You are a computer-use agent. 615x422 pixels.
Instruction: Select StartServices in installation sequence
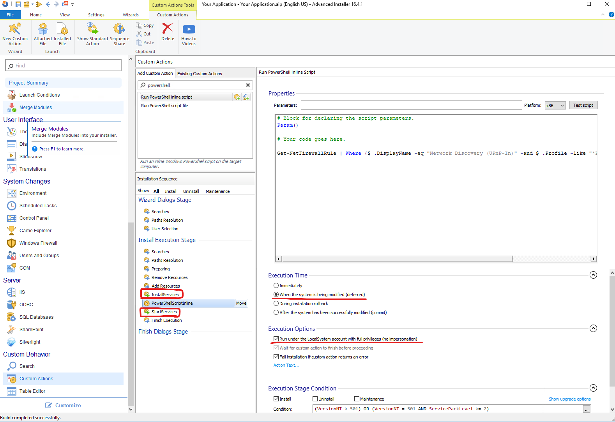point(164,312)
